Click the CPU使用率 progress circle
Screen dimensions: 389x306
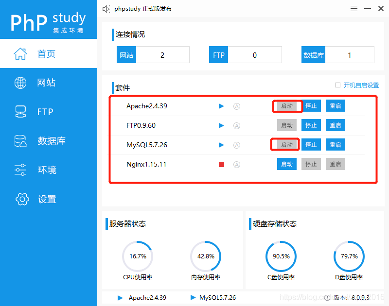point(138,256)
